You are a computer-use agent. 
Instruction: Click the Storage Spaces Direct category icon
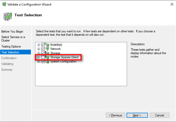[47, 57]
